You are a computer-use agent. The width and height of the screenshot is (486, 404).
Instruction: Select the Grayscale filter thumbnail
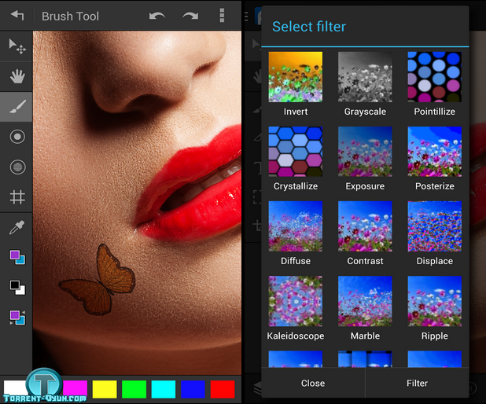click(365, 77)
